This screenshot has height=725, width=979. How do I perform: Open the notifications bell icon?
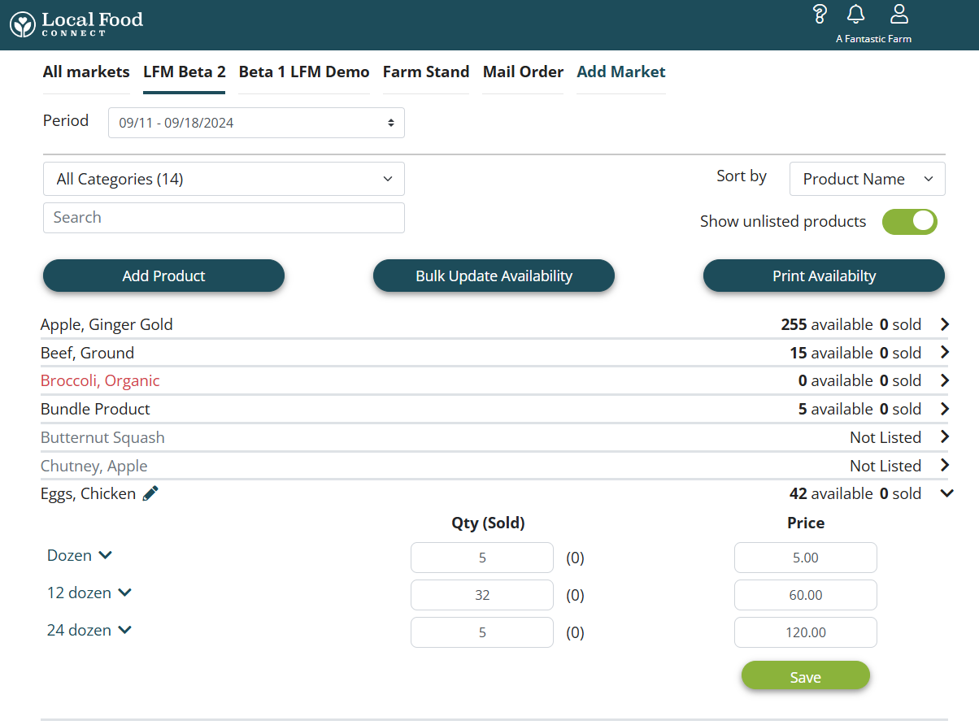coord(855,15)
